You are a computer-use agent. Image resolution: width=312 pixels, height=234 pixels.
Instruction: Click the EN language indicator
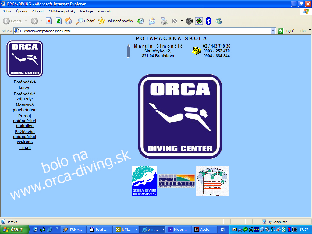(223, 229)
